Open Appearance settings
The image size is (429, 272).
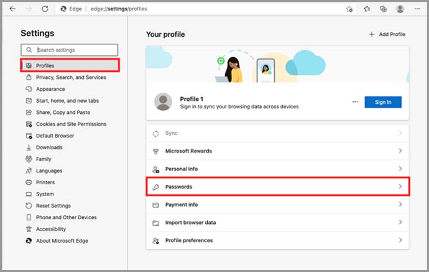click(50, 89)
